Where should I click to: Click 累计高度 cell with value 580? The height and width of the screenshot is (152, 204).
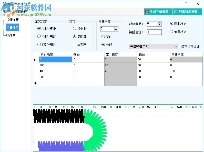pyautogui.click(x=56, y=77)
